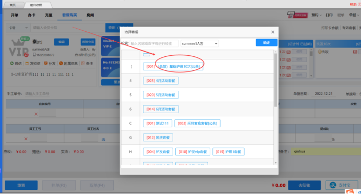Open the summer5A店 store dropdown

(199, 43)
